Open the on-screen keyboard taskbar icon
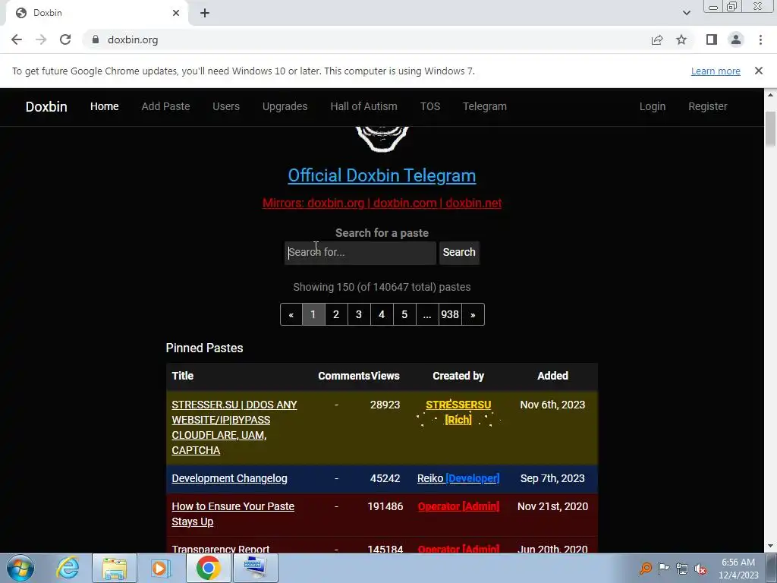Image resolution: width=777 pixels, height=583 pixels. [255, 568]
